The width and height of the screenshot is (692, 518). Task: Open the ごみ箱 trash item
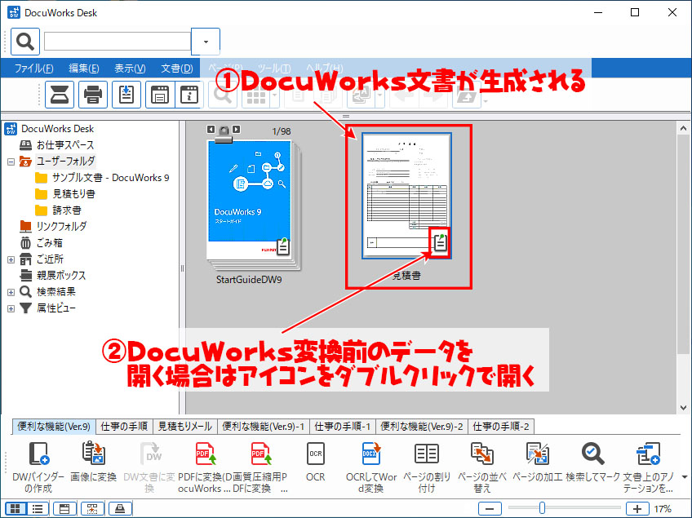pos(41,242)
